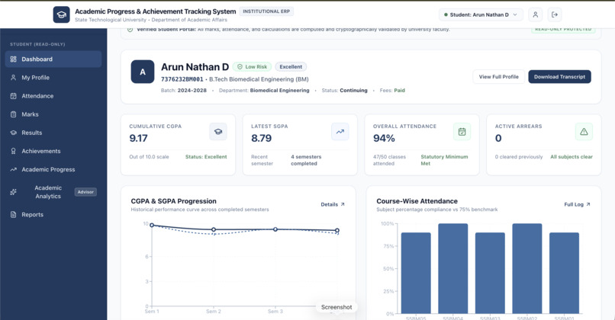
Task: Click the INSTITUTIONAL ERP badge in header
Action: (x=266, y=11)
